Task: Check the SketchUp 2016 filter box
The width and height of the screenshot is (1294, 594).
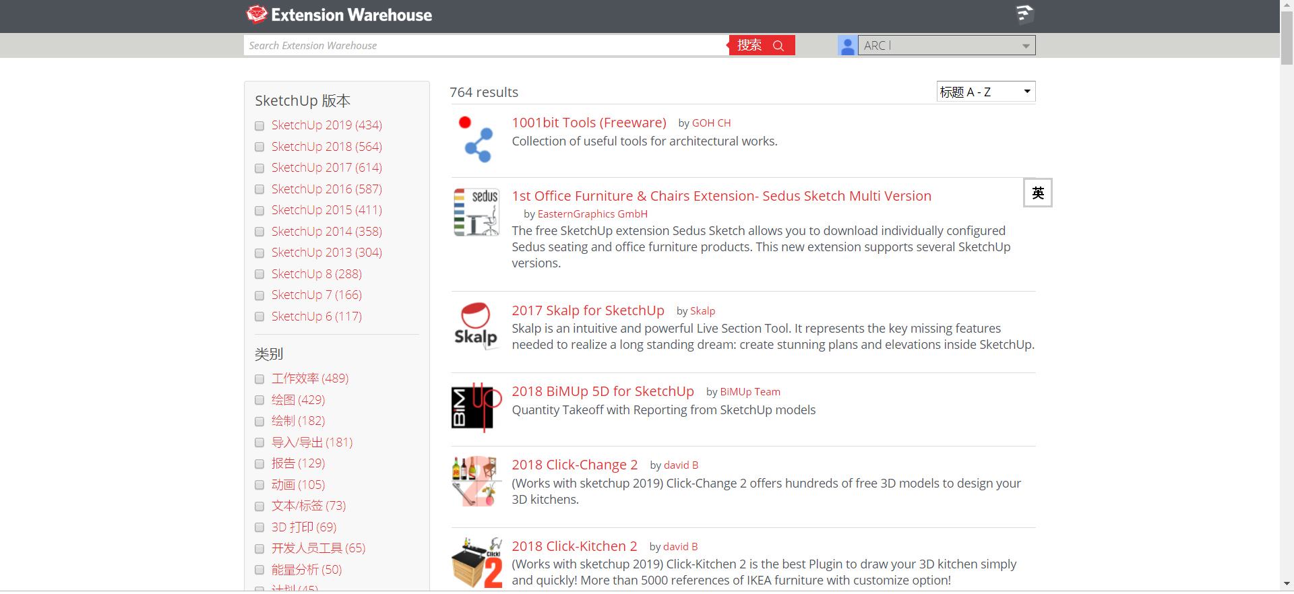Action: (x=259, y=189)
